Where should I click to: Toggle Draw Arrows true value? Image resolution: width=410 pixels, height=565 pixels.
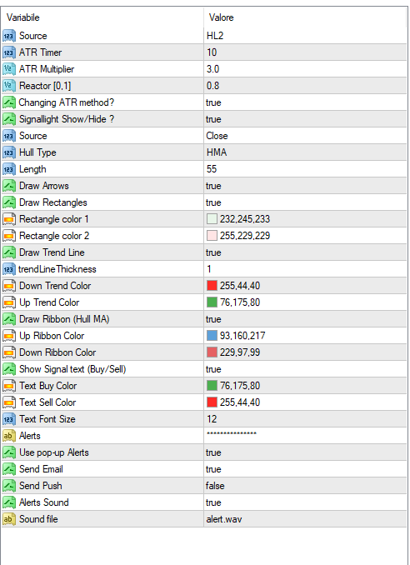click(213, 186)
